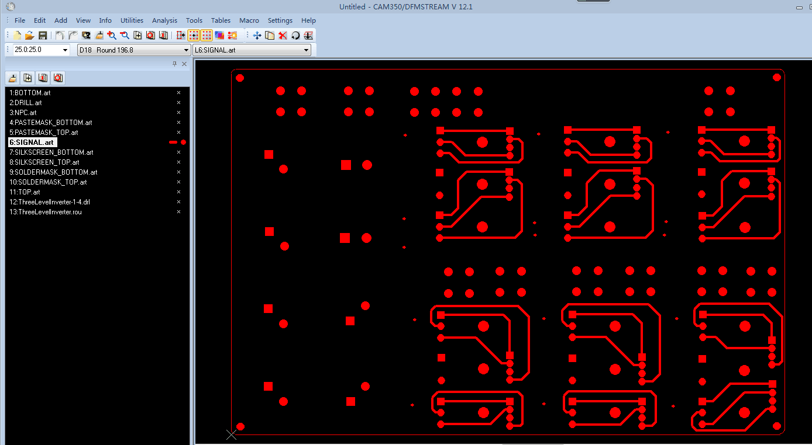Select the Zoom In magnifier tool
The height and width of the screenshot is (445, 812).
[x=112, y=36]
